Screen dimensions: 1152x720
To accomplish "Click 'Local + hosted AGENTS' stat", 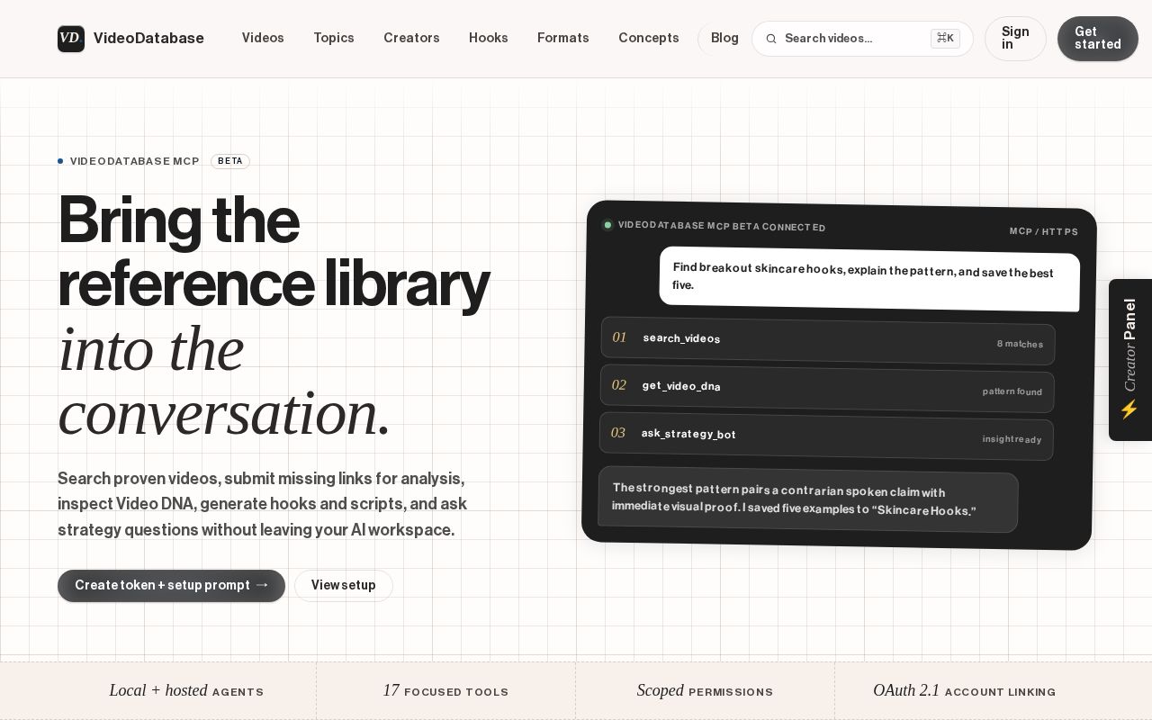I will [186, 691].
